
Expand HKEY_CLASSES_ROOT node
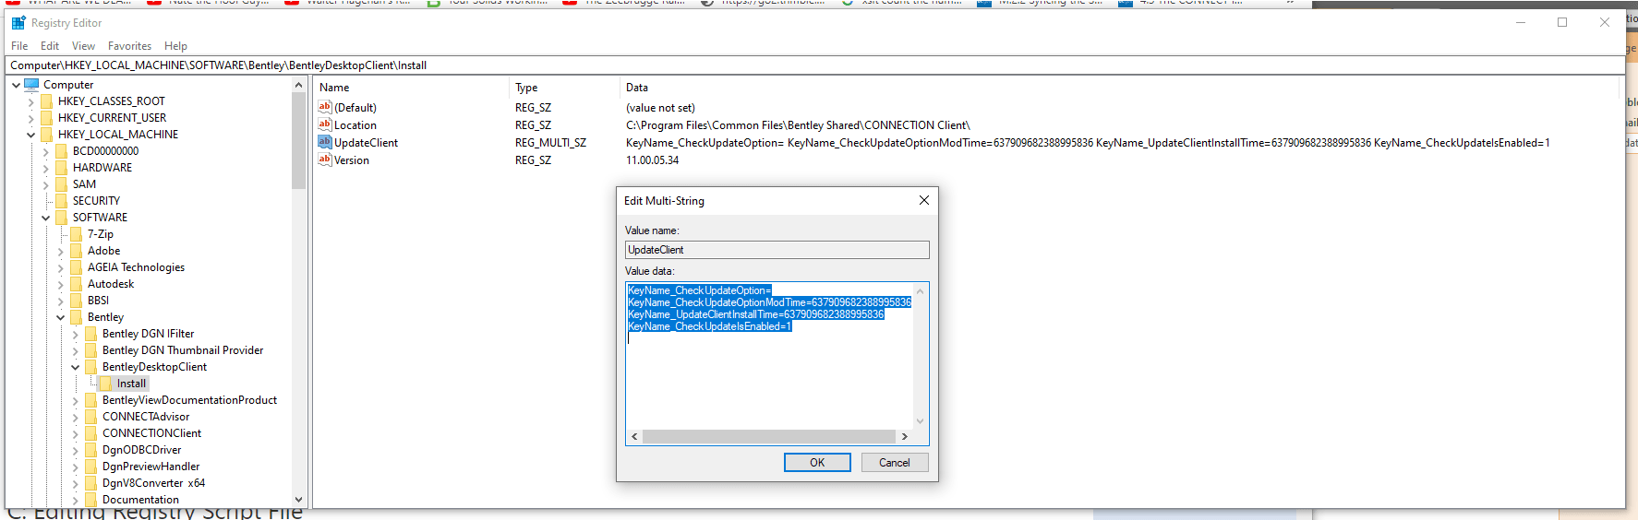pyautogui.click(x=30, y=101)
